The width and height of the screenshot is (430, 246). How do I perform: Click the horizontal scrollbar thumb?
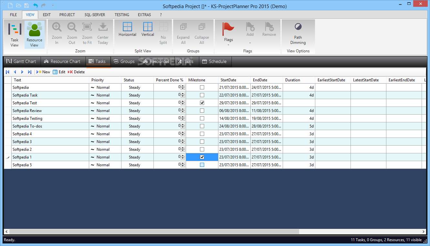coord(154,231)
